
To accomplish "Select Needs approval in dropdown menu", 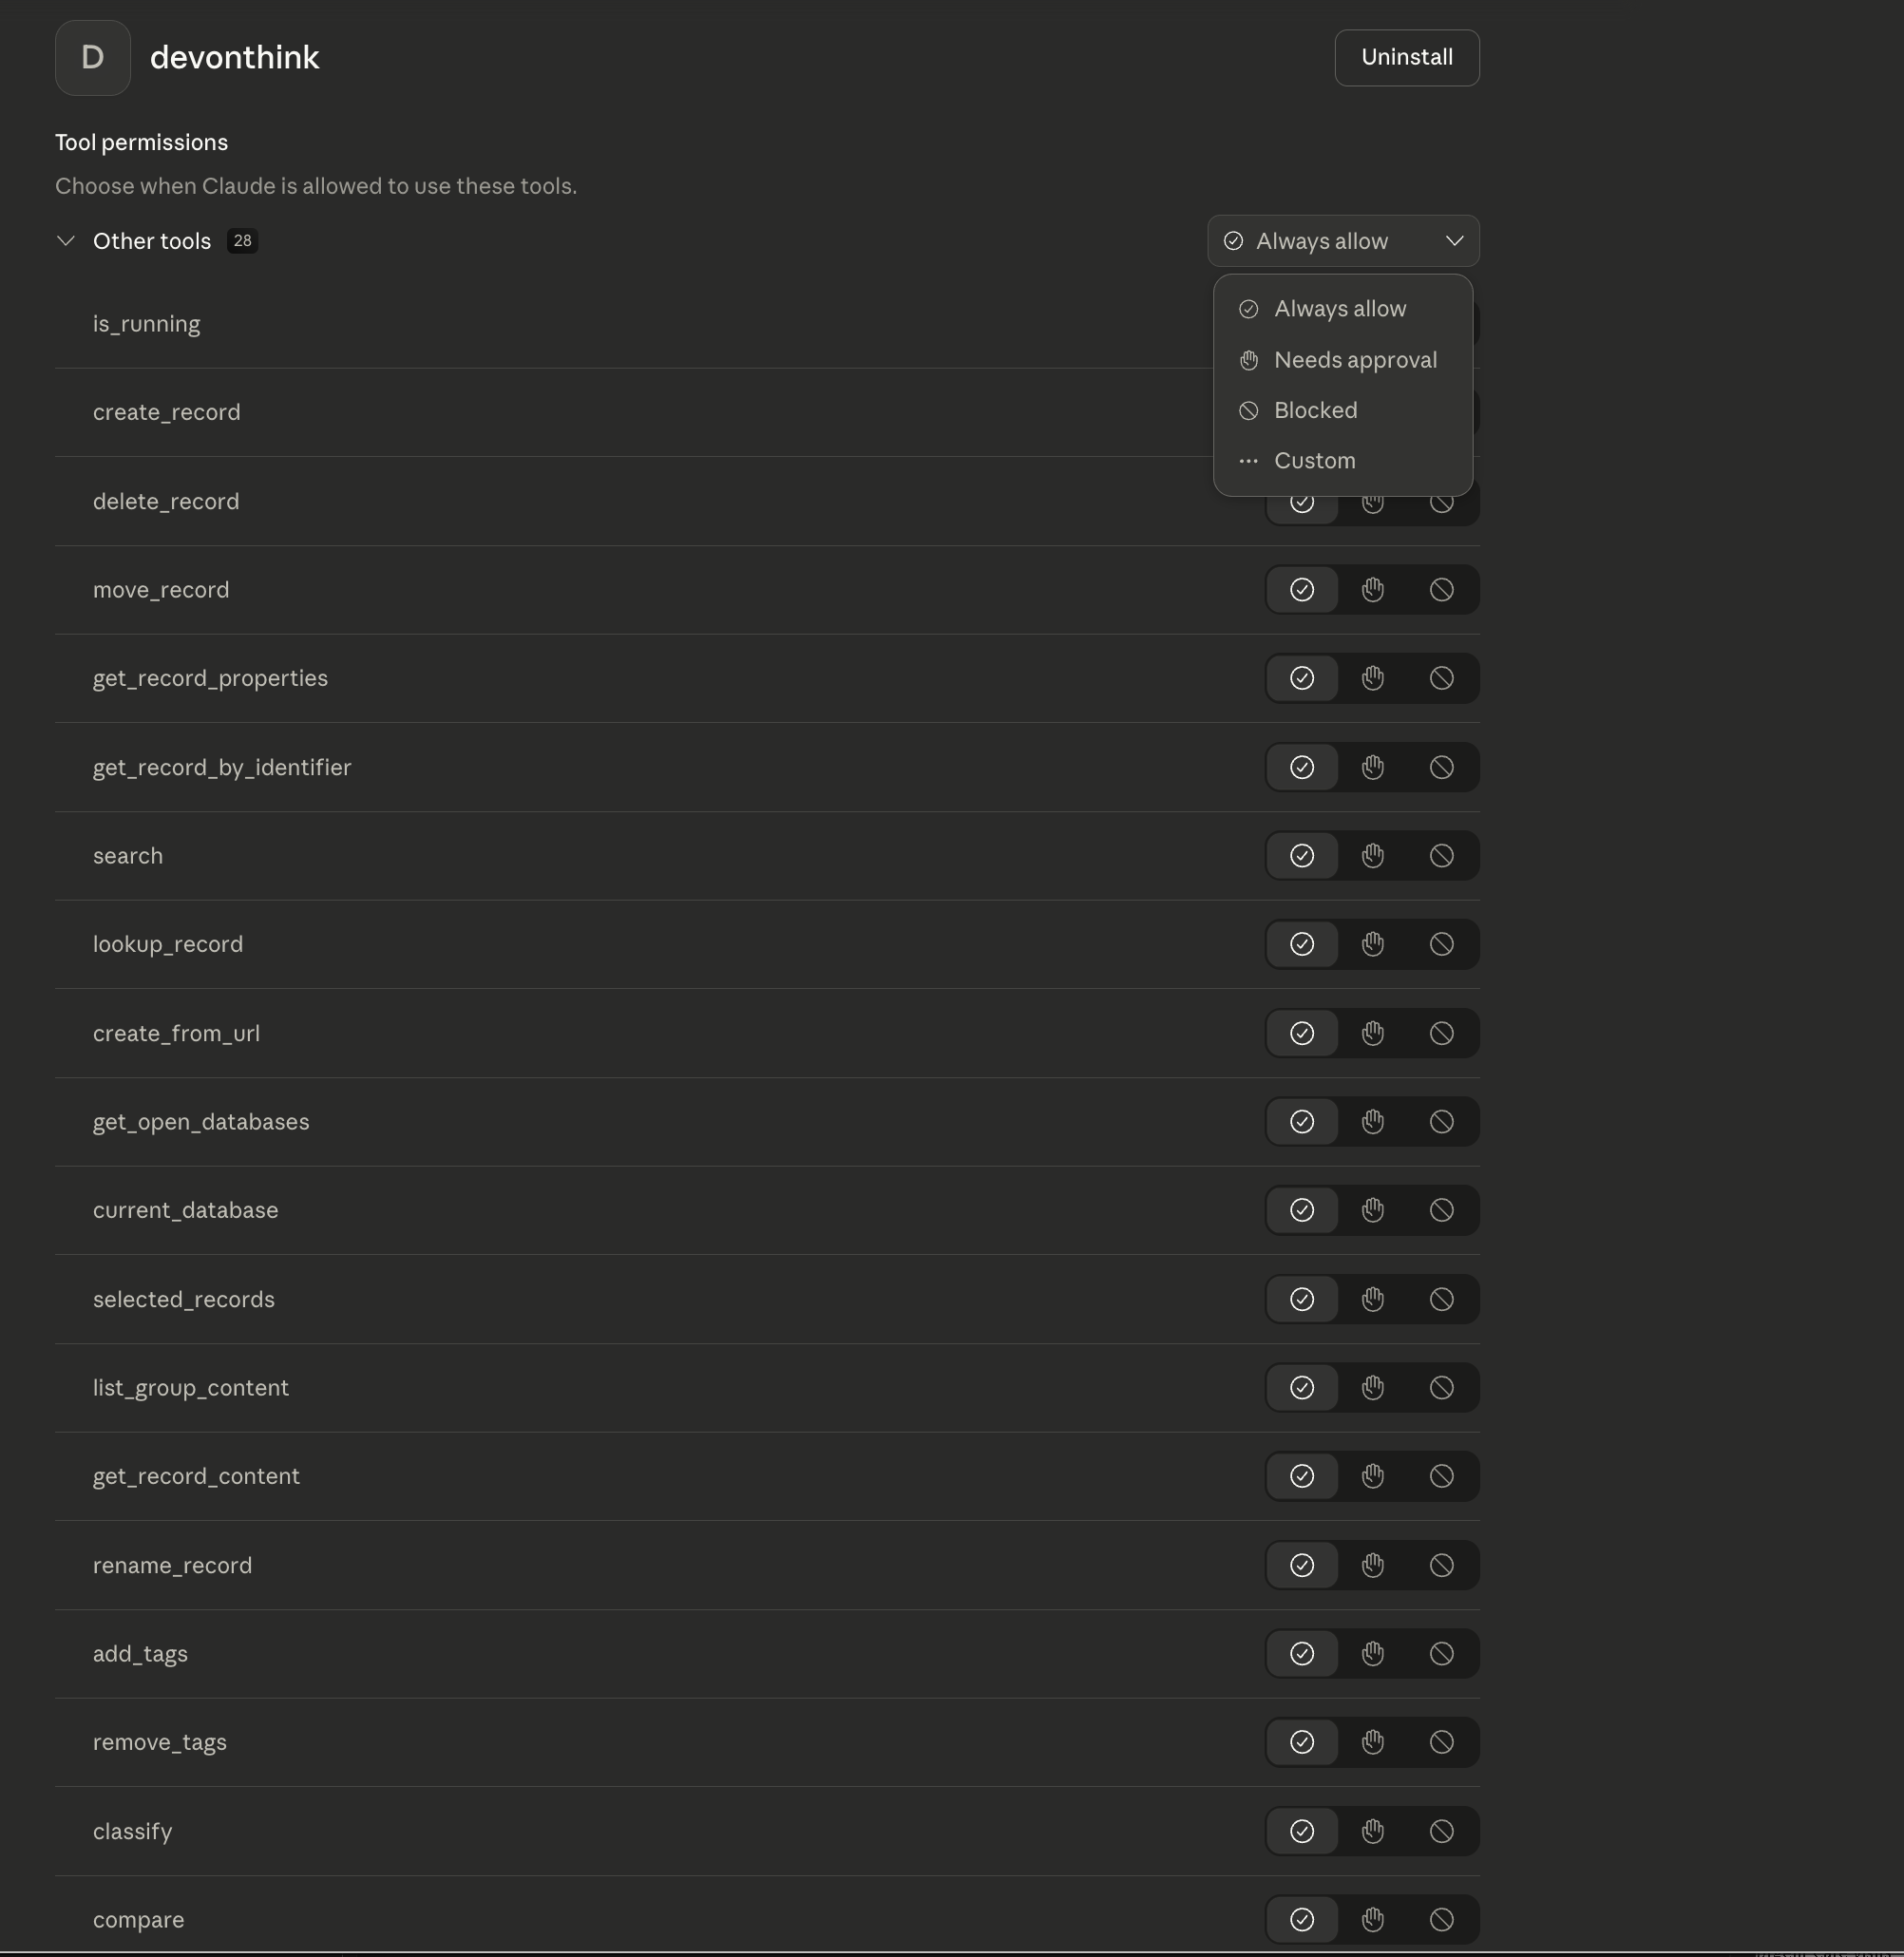I will pyautogui.click(x=1354, y=360).
